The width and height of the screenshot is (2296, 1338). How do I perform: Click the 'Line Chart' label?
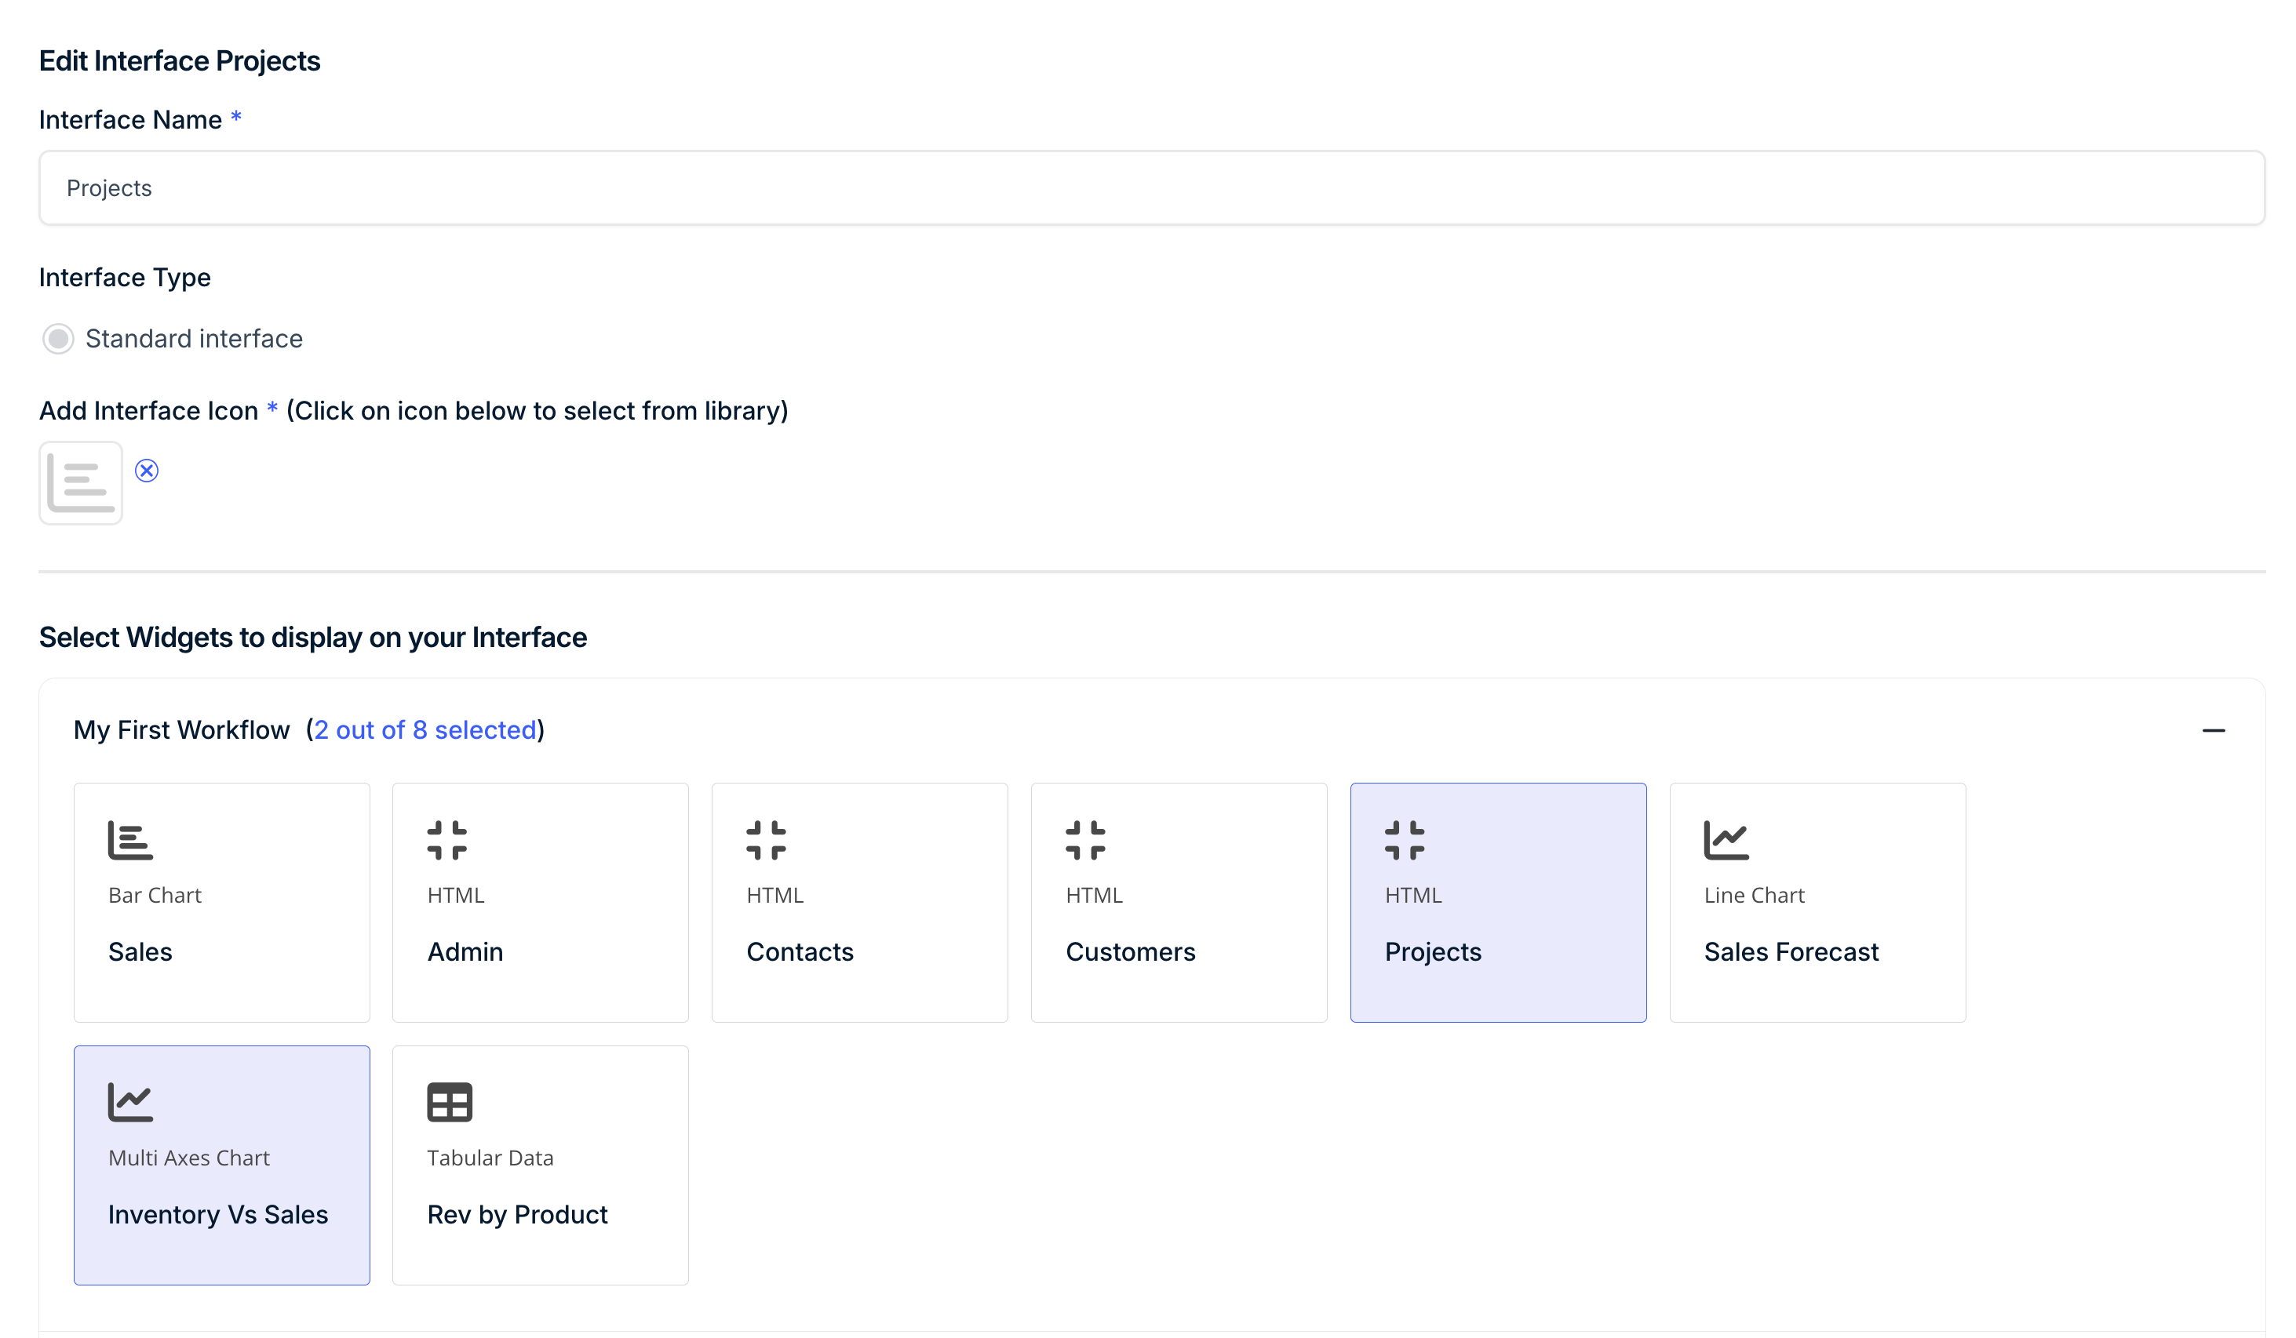(x=1754, y=896)
